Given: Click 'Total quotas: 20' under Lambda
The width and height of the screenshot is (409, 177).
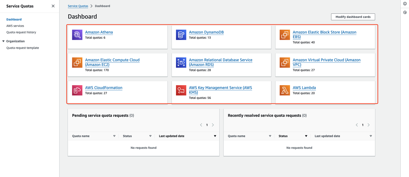Looking at the screenshot, I should coord(304,93).
